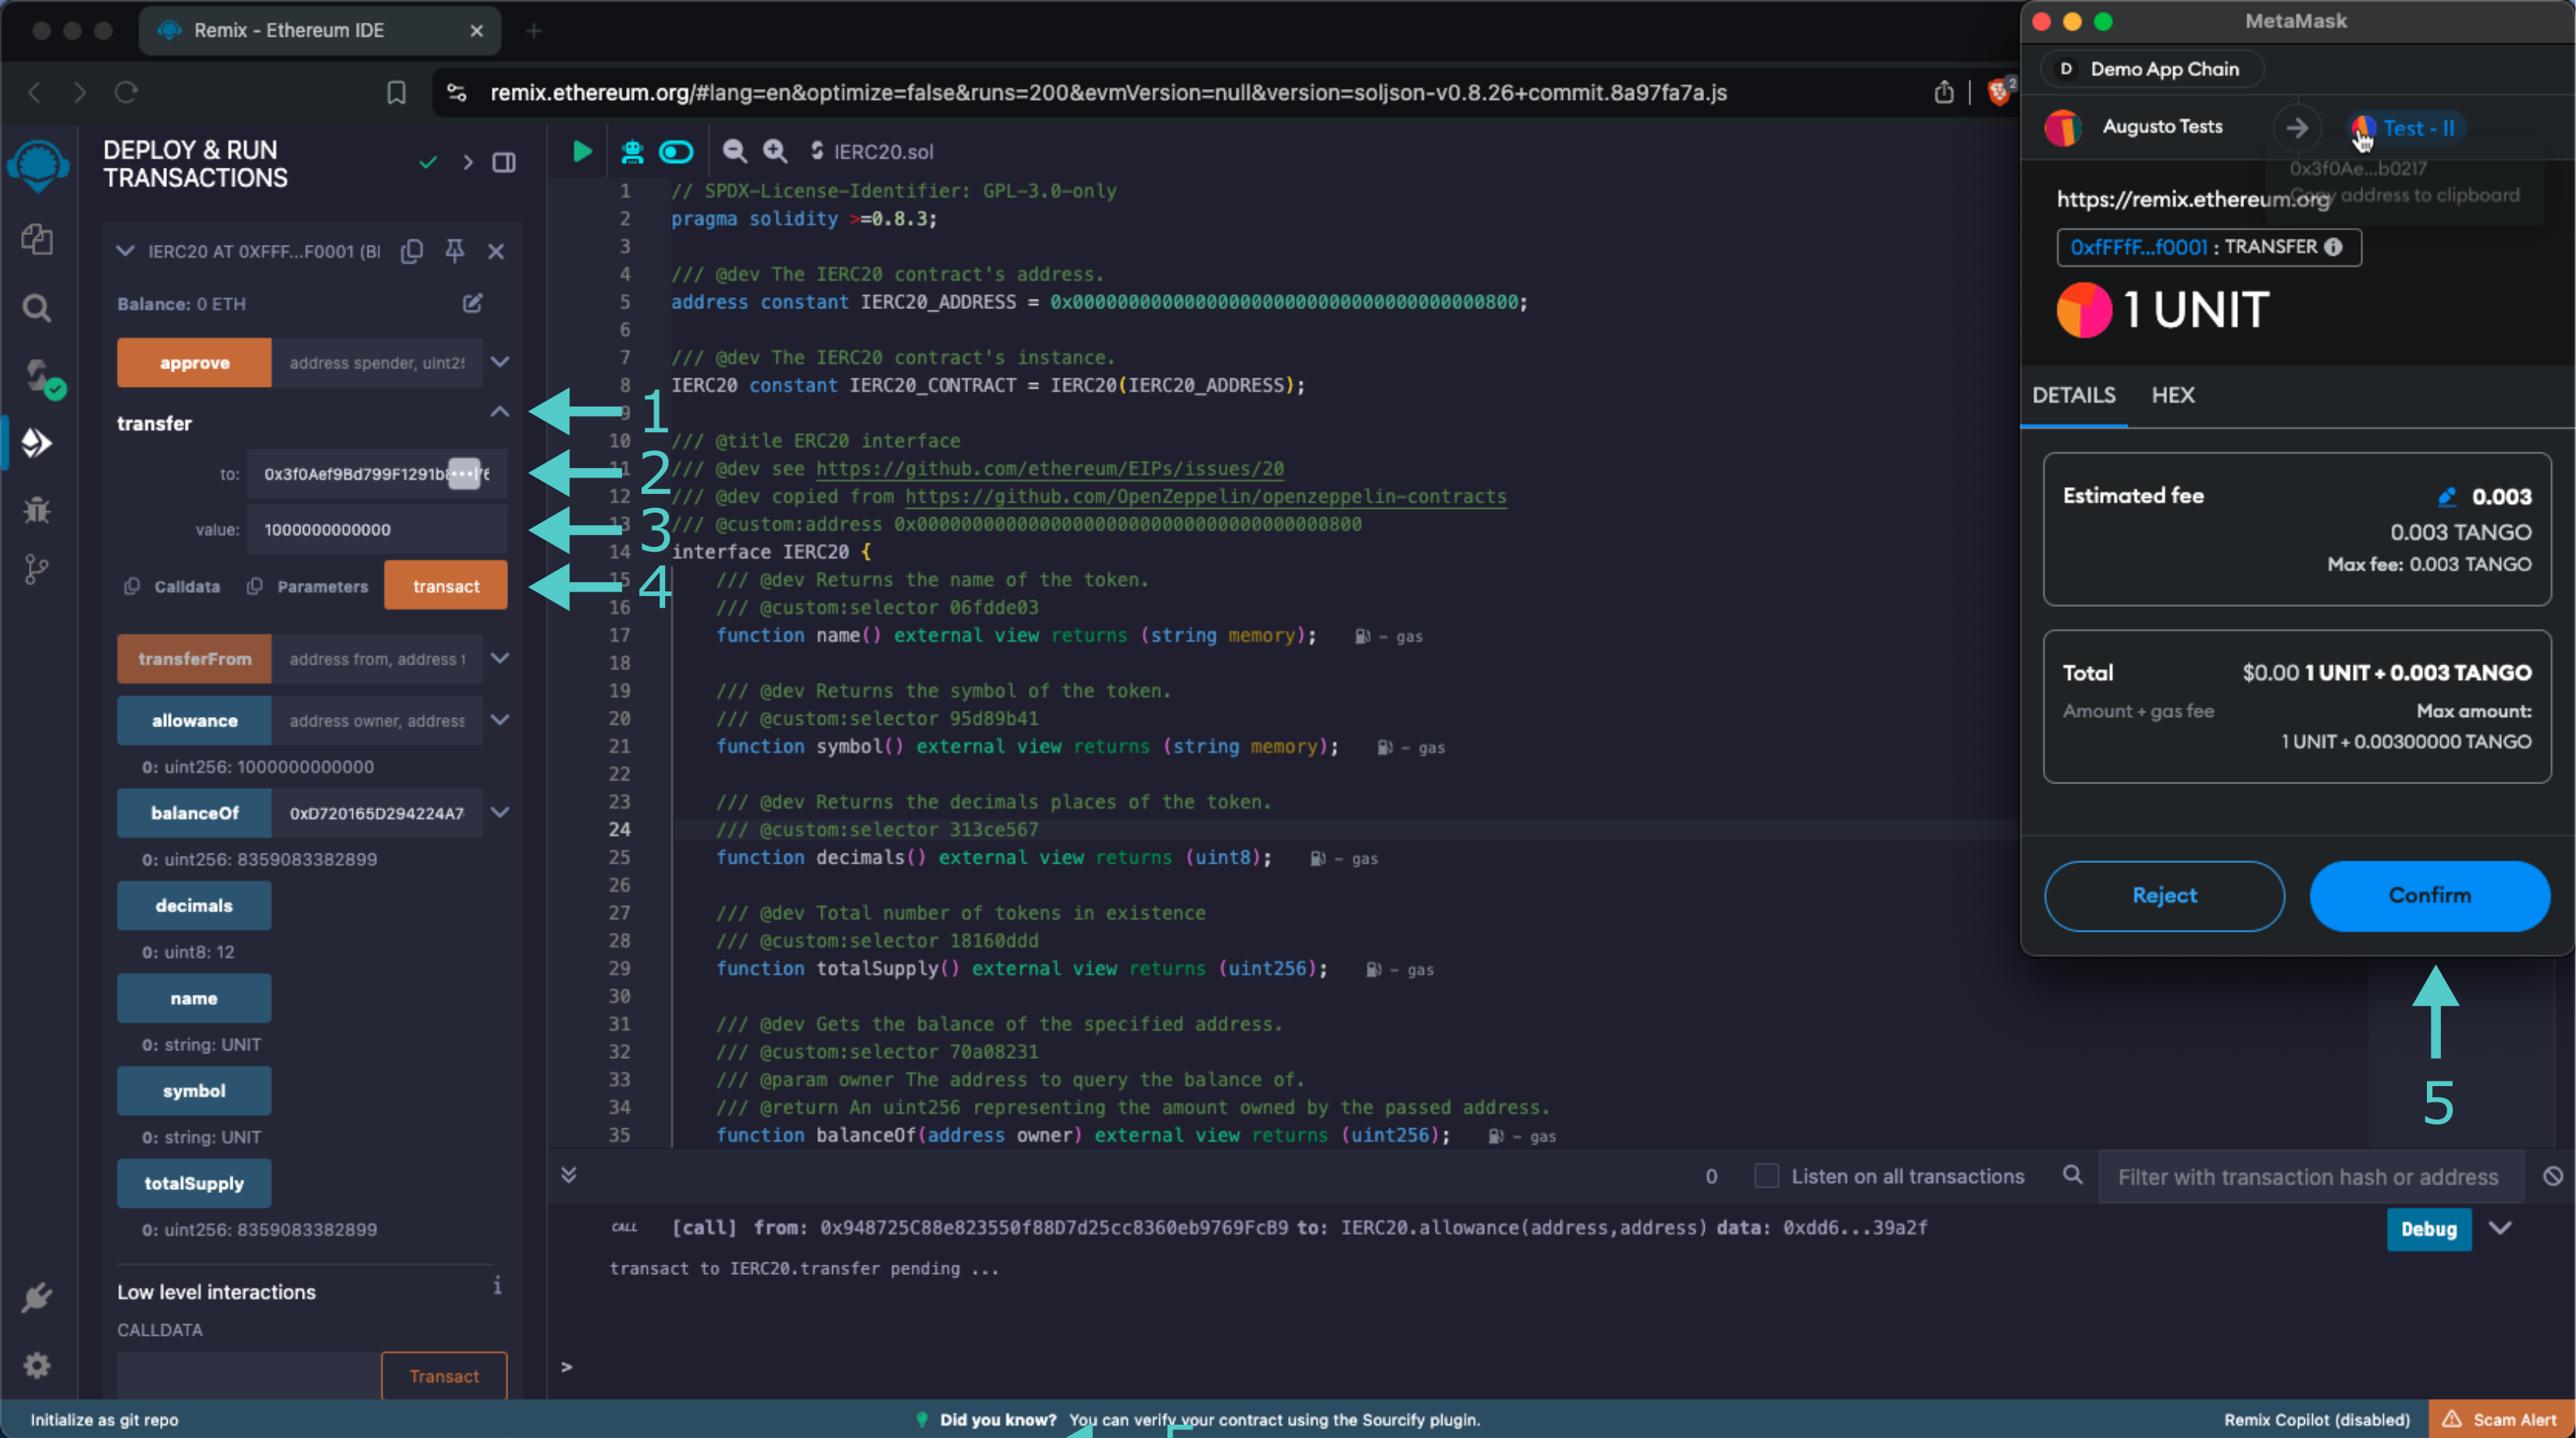The image size is (2576, 1438).
Task: Expand the allowance function parameters
Action: (x=500, y=720)
